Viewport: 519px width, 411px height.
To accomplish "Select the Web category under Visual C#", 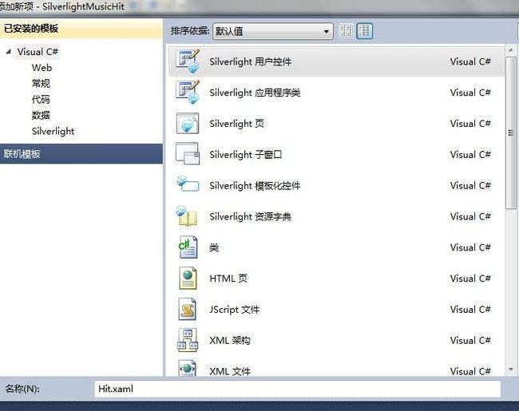I will tap(42, 68).
